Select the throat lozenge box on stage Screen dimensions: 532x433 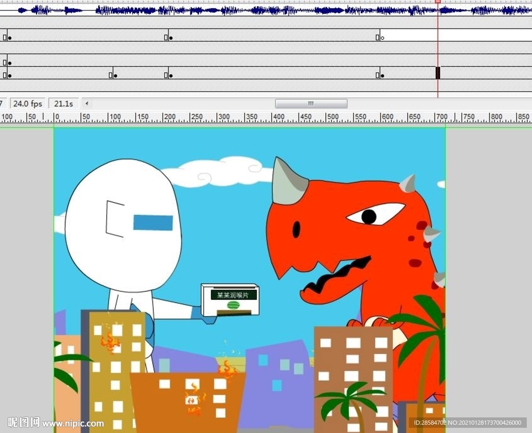tap(230, 300)
